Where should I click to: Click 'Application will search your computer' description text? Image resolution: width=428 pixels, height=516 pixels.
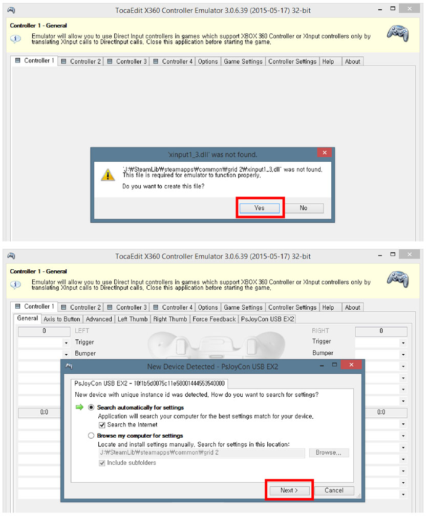[206, 416]
